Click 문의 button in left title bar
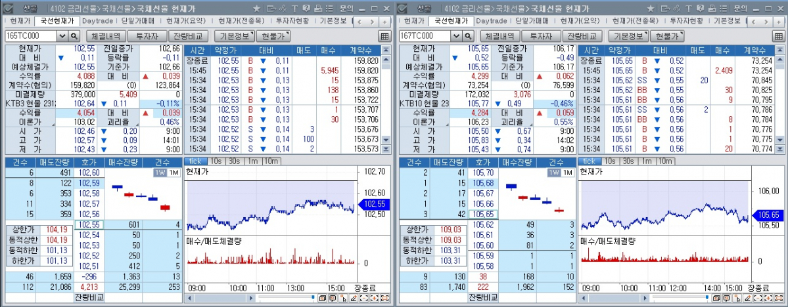 pos(346,9)
